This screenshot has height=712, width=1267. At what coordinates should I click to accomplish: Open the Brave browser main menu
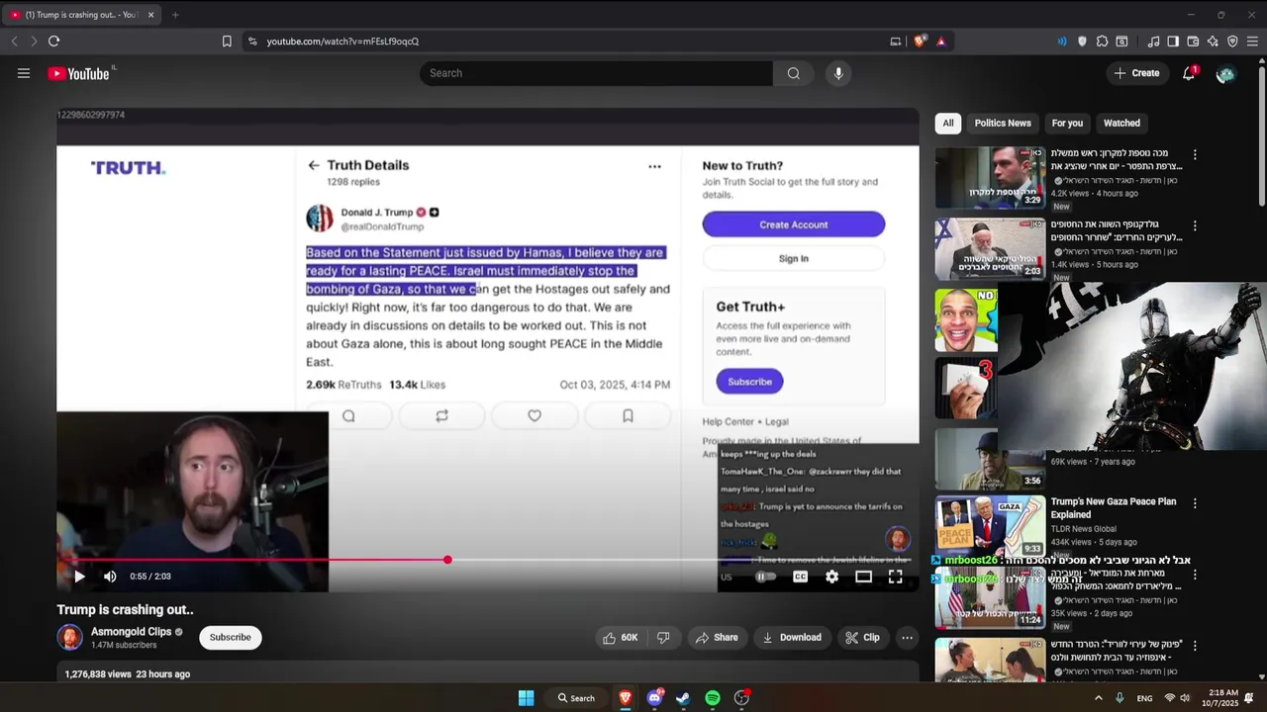[x=1252, y=42]
